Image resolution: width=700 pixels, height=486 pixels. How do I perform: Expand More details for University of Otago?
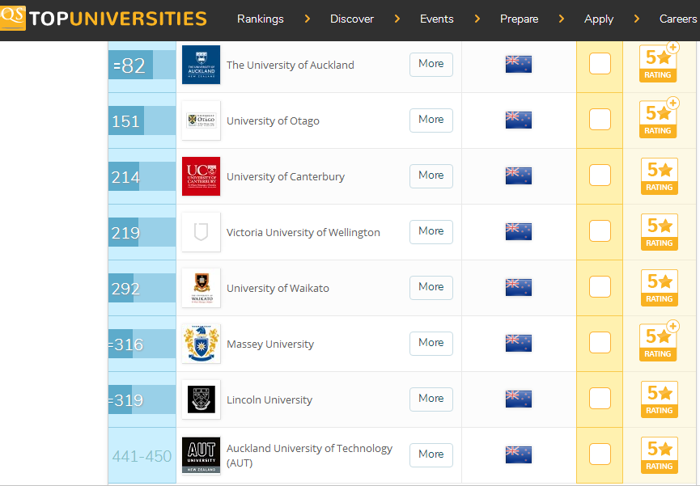(431, 120)
